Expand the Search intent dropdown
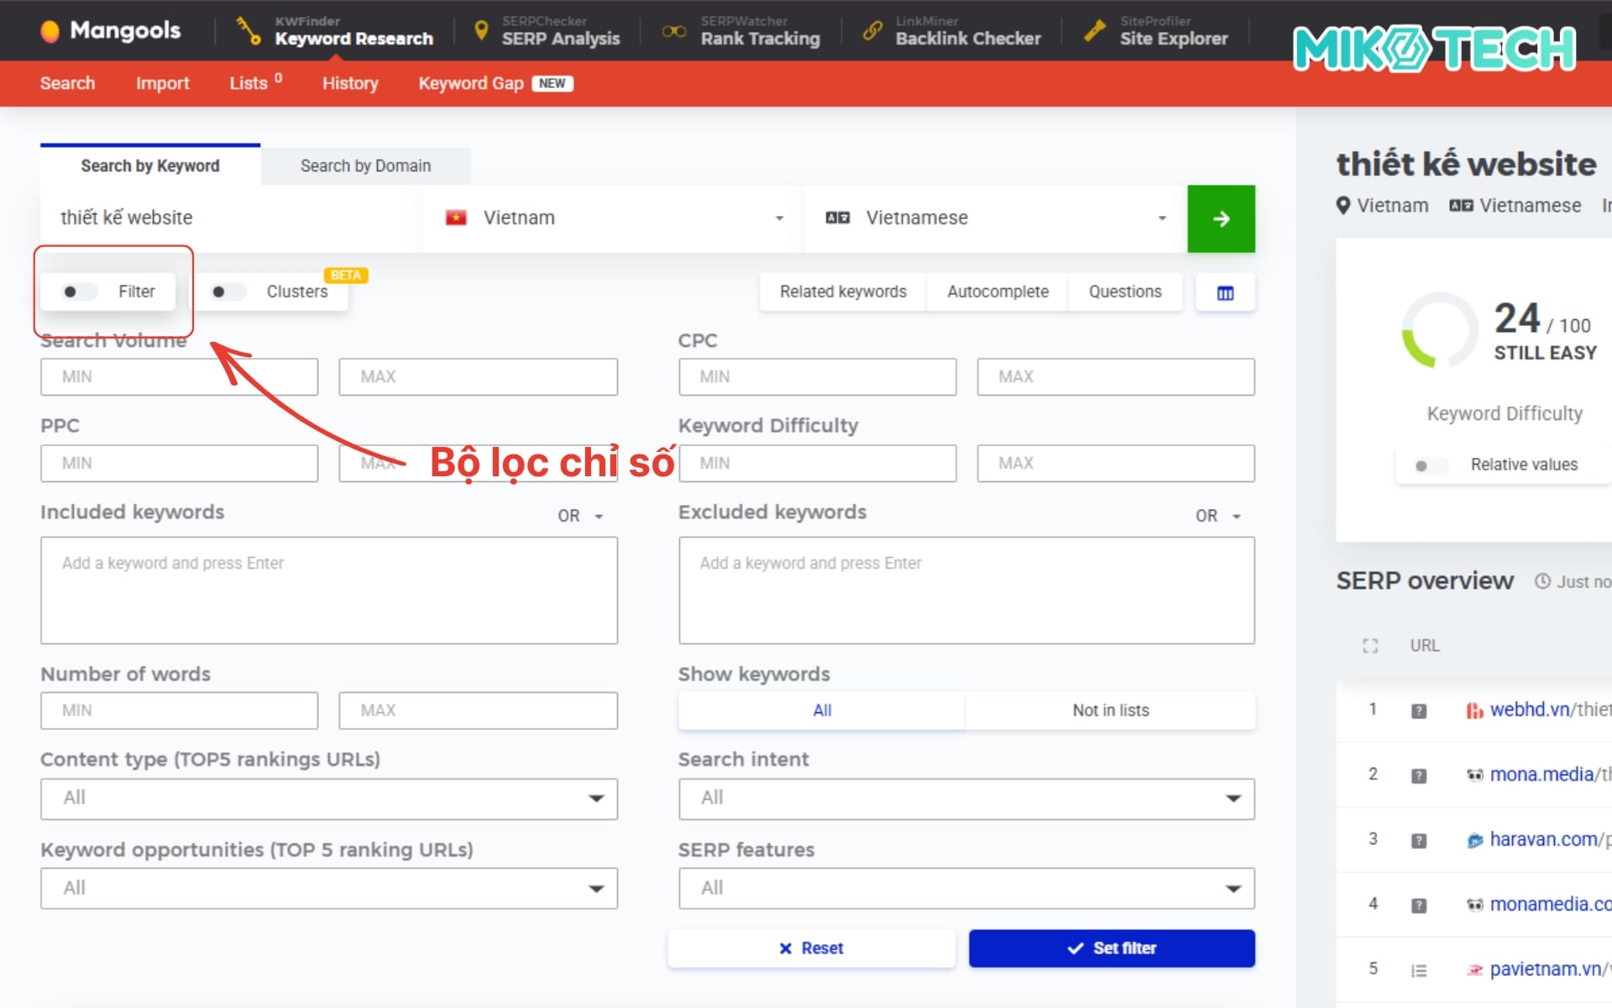 coord(966,798)
